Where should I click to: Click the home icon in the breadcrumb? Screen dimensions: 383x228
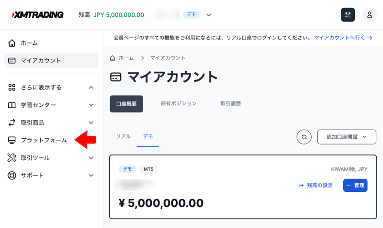pos(113,58)
